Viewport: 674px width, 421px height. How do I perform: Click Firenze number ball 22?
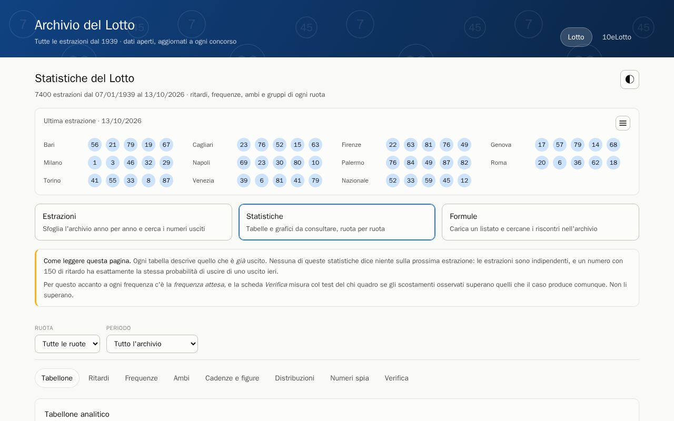(393, 145)
